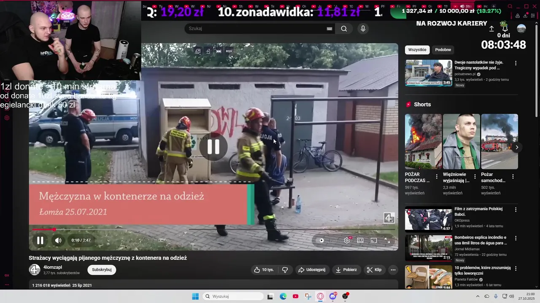The height and width of the screenshot is (303, 540).
Task: Open Film z zatrzymania Polskiej Babci video
Action: click(429, 219)
